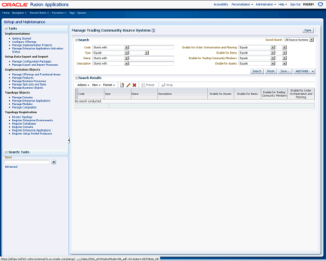Click the Done button
The width and height of the screenshot is (326, 261).
coord(307,31)
